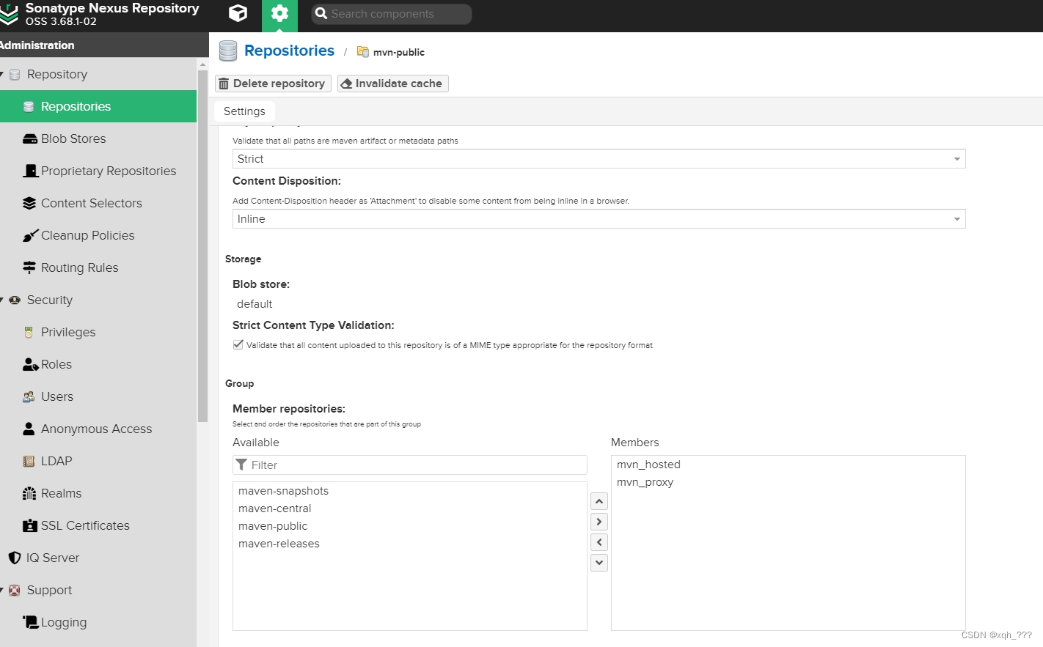Open Blob Stores in sidebar
1043x647 pixels.
click(x=98, y=138)
